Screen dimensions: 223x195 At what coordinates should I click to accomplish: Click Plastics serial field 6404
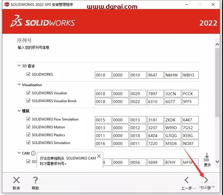pyautogui.click(x=155, y=136)
